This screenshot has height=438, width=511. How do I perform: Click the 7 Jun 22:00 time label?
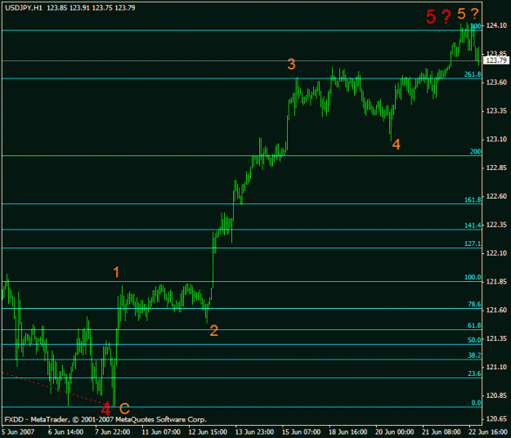coord(113,431)
